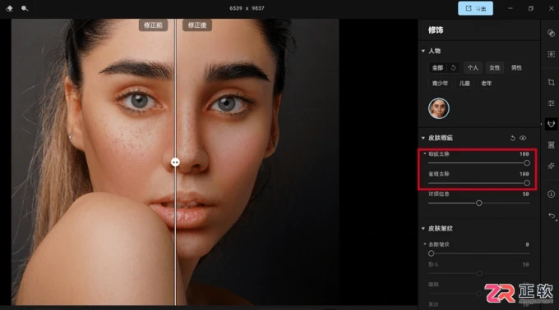
Task: Click the sparkle enhance icon in sidebar
Action: tap(551, 166)
